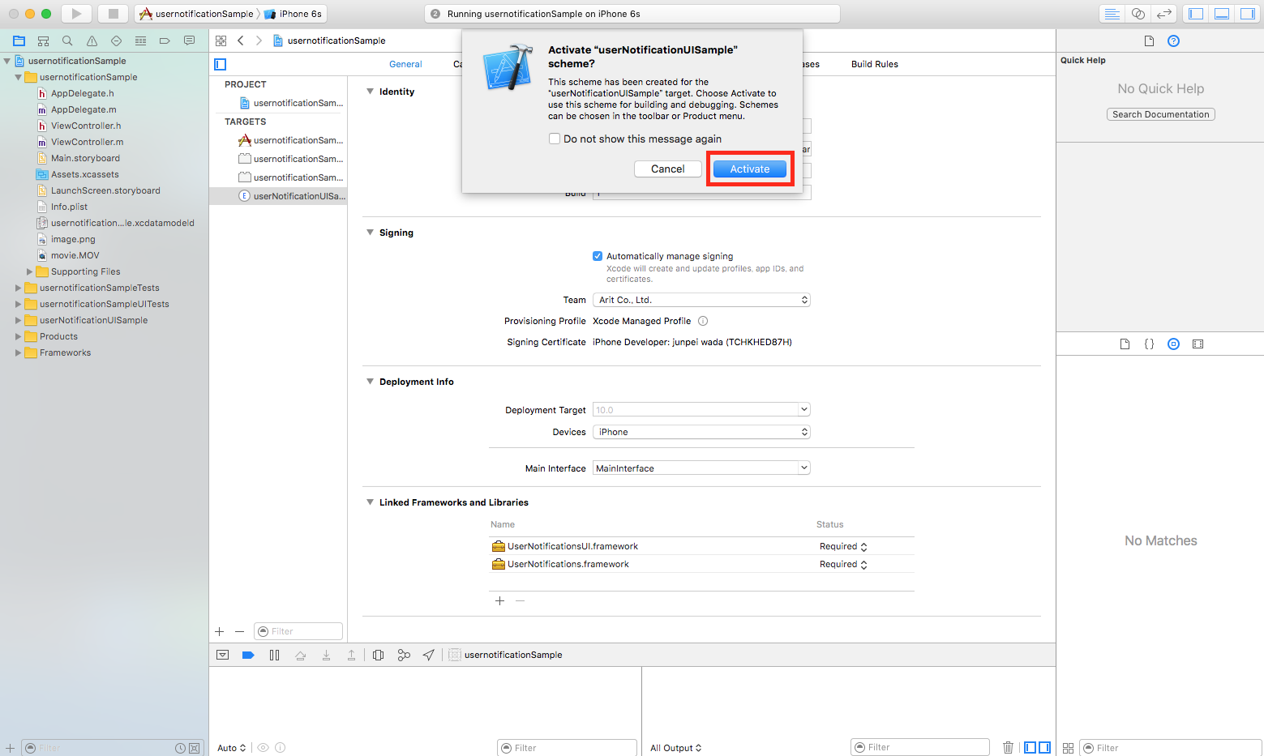Screen dimensions: 1264x756
Task: Open the Breakpoint navigator icon
Action: tap(165, 41)
